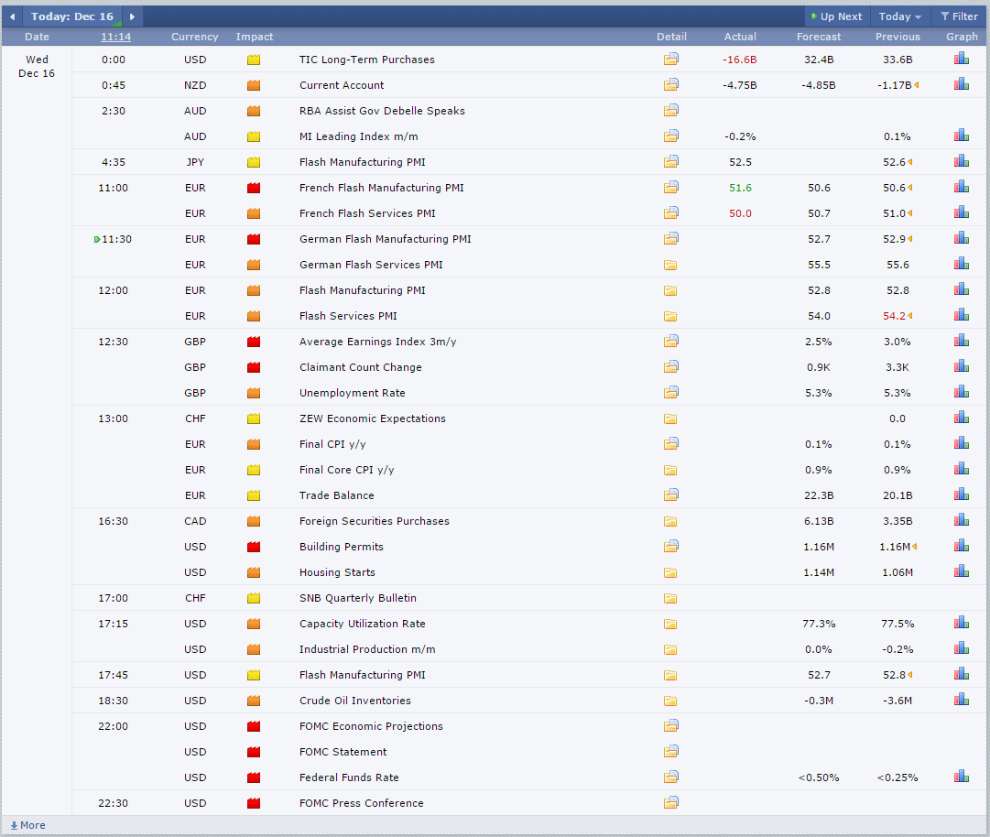Select Federal Funds Rate event name
The width and height of the screenshot is (990, 837).
tap(349, 777)
